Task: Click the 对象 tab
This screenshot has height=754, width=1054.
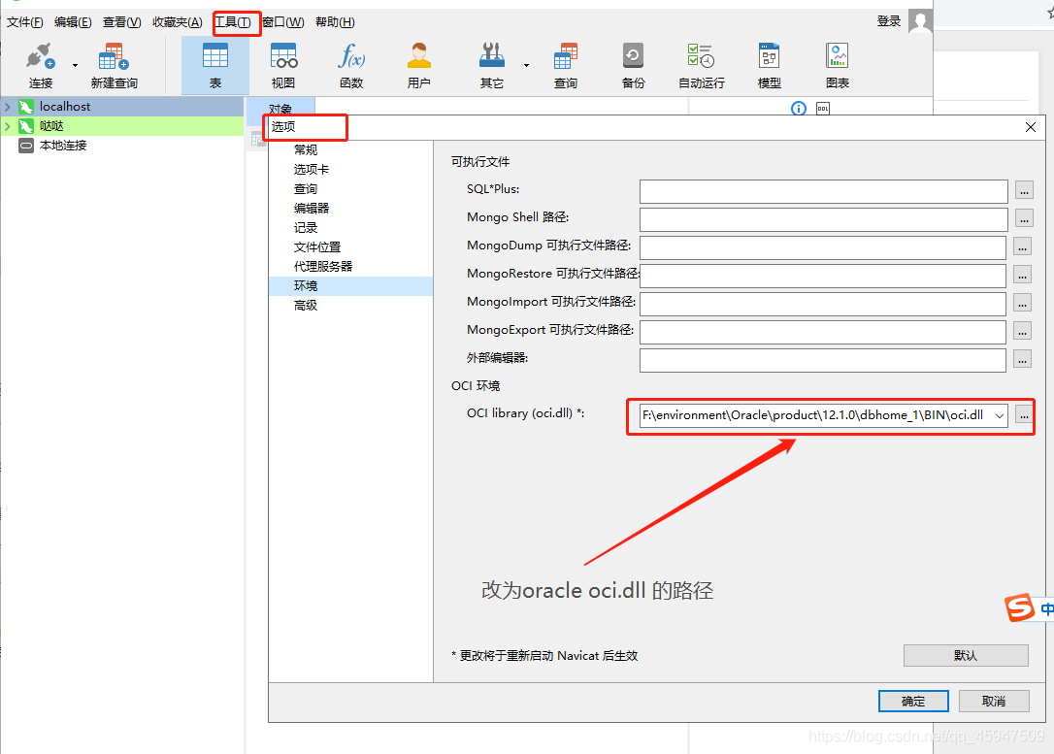Action: (280, 108)
